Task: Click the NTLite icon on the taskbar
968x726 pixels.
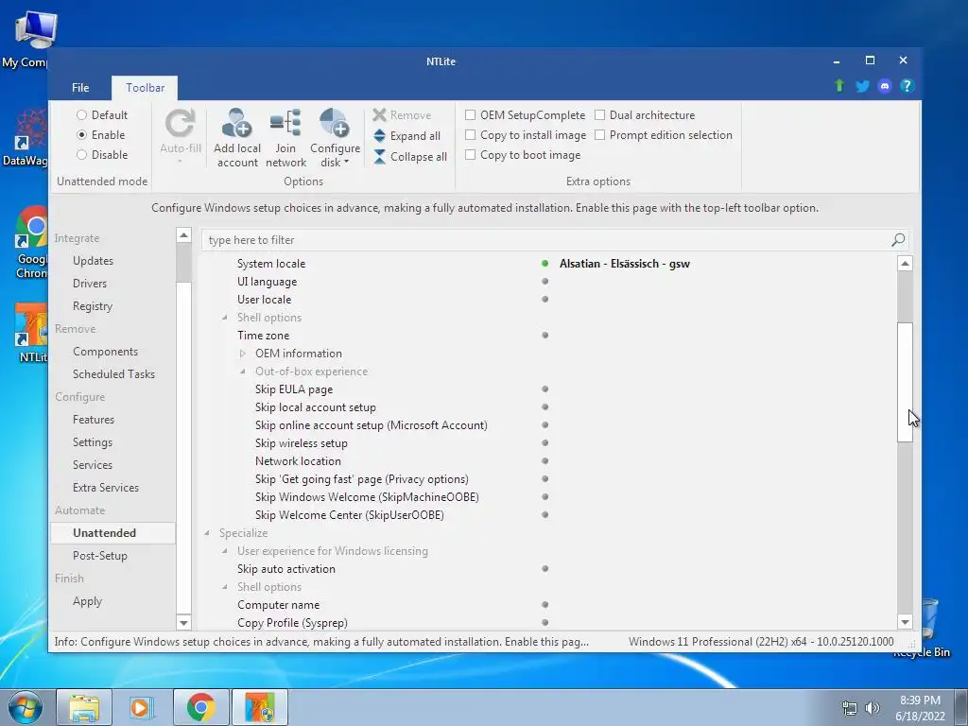Action: pos(259,707)
